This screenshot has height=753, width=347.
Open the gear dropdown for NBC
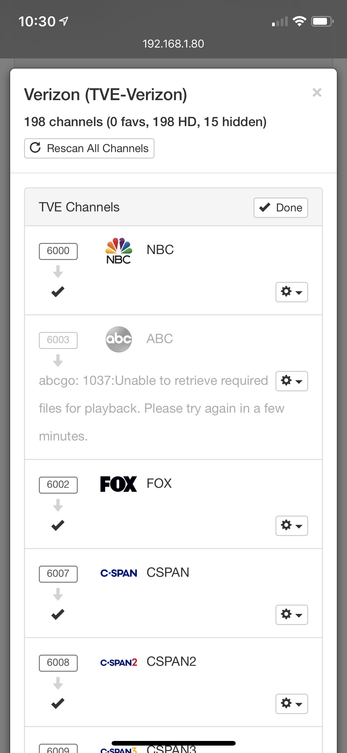[x=291, y=292]
